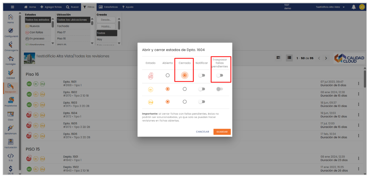The image size is (368, 177).
Task: Open the Hormigón module in sidebar
Action: 10,59
